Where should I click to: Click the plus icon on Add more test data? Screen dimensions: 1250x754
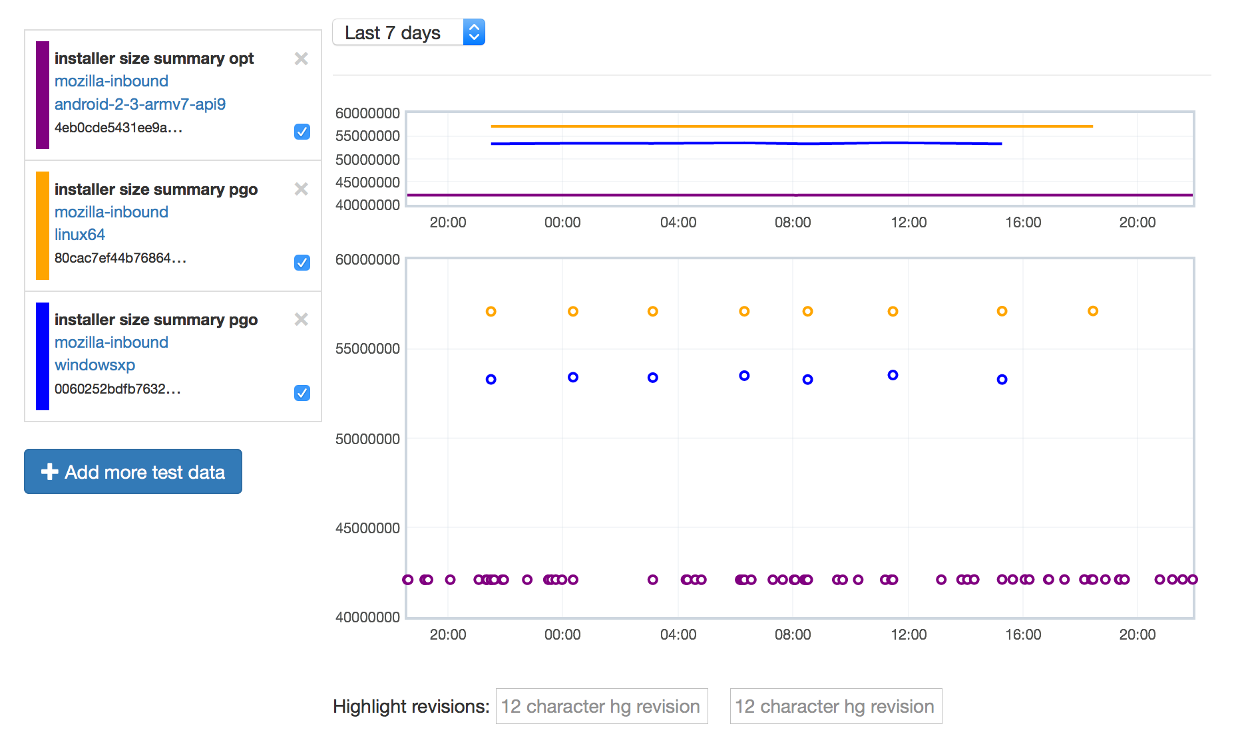point(49,472)
